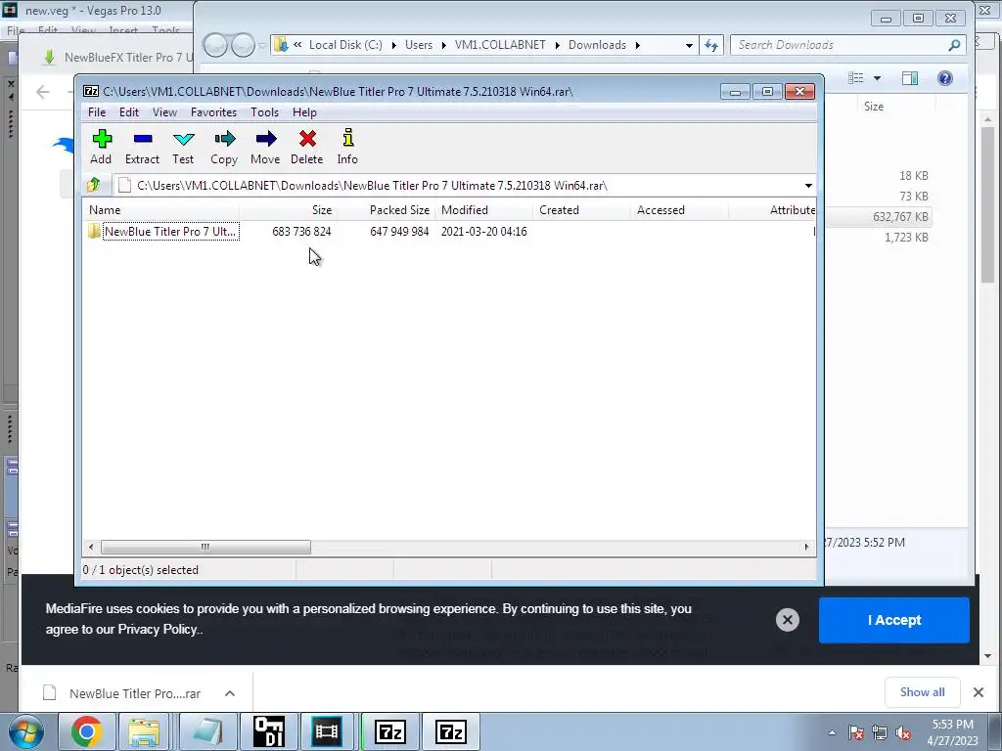This screenshot has height=751, width=1002.
Task: Click the Move toolbar icon
Action: tap(265, 147)
